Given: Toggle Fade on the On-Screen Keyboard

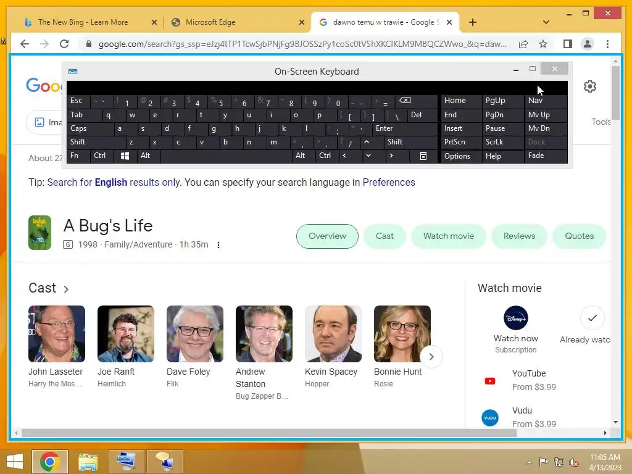Looking at the screenshot, I should click(546, 156).
